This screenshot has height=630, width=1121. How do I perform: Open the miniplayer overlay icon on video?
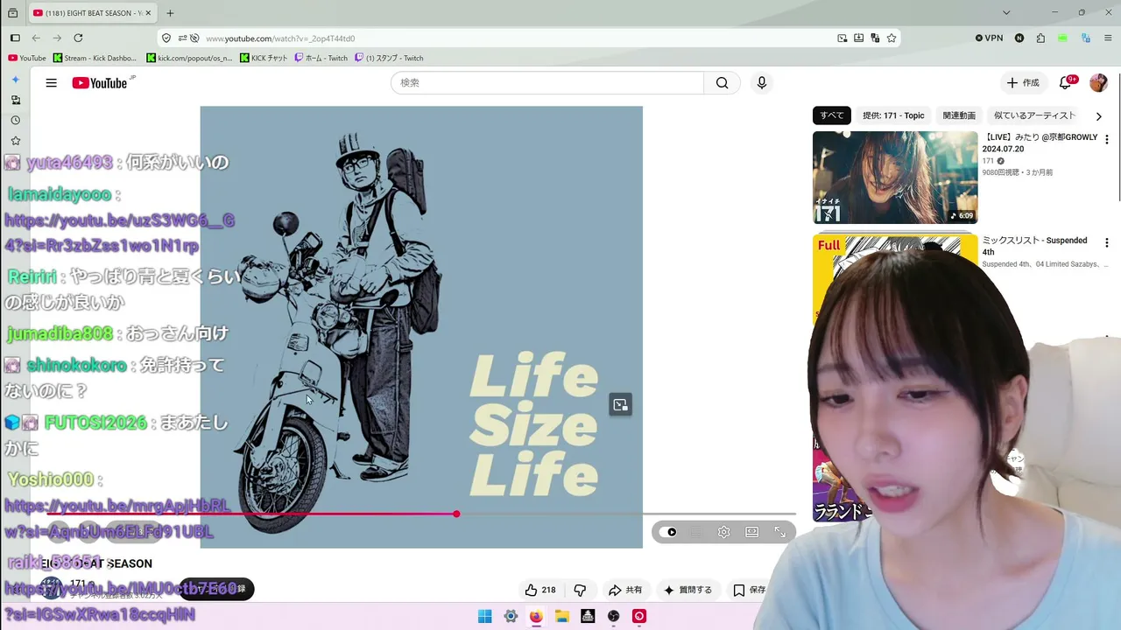(x=620, y=404)
